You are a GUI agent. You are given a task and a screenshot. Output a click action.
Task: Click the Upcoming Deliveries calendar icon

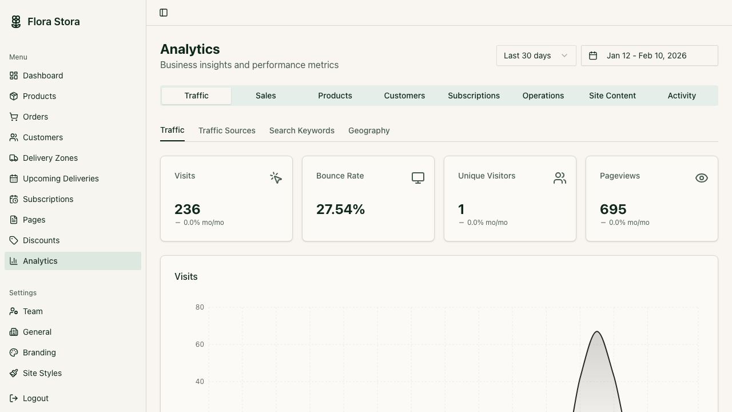(14, 179)
